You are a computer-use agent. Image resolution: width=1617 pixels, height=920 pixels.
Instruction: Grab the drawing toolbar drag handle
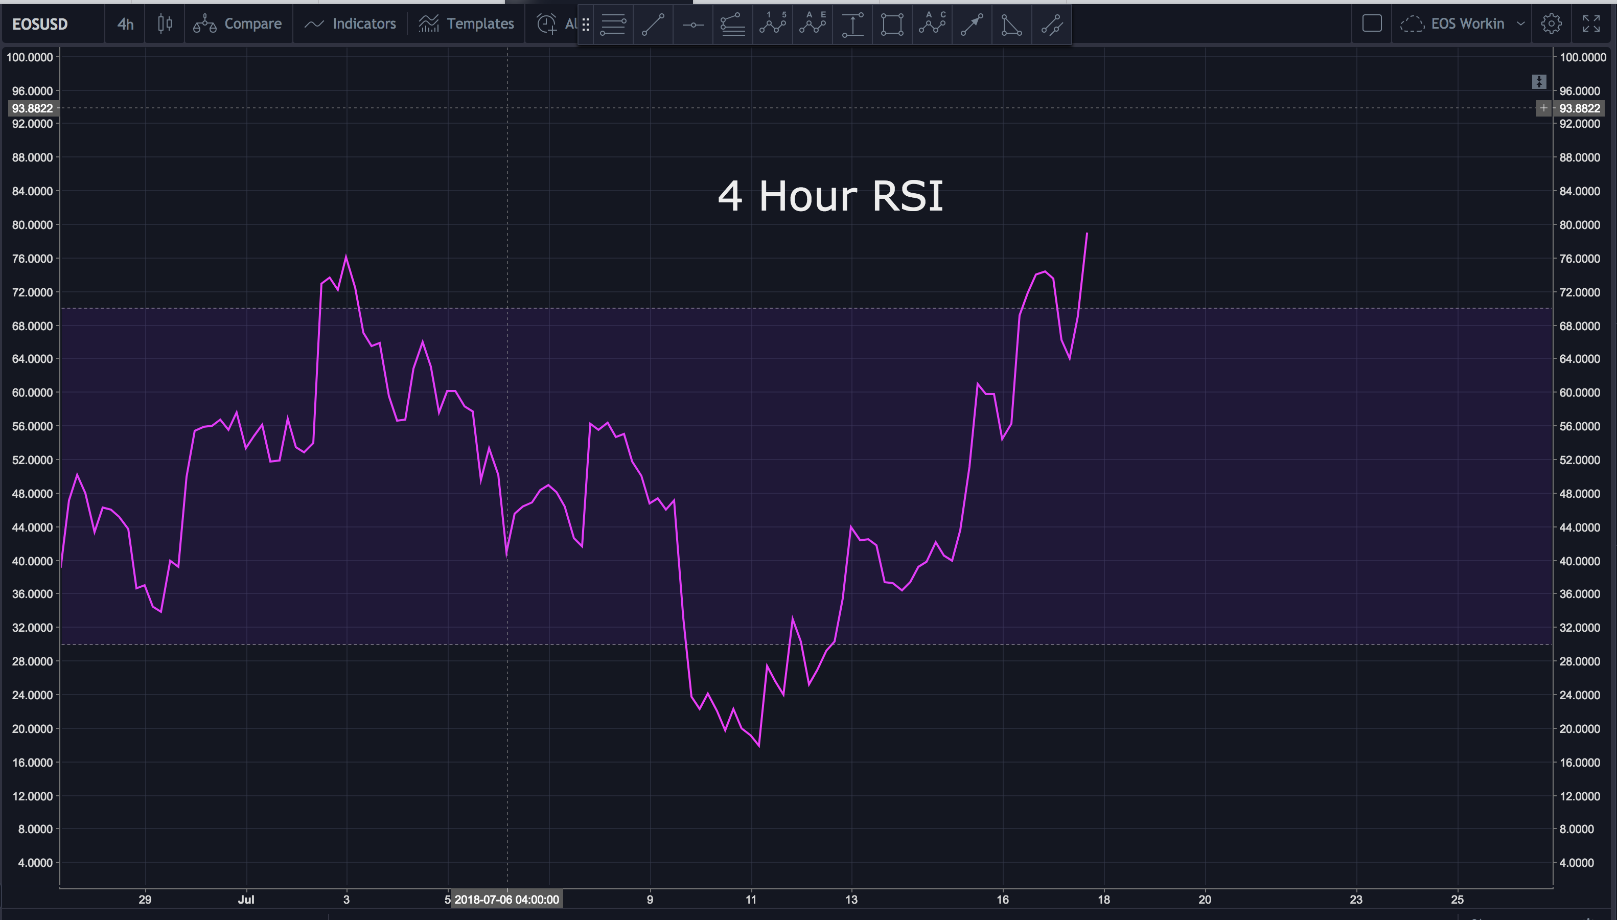pos(586,25)
